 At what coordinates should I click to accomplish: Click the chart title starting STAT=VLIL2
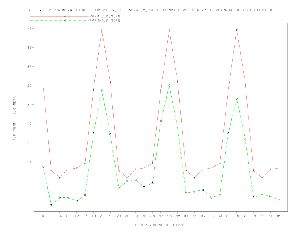[x=151, y=10]
